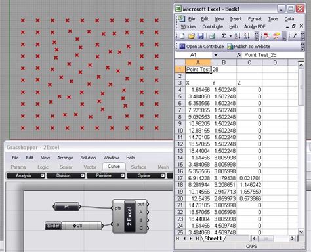Click the Grasshopper slider set to 28
311x252 pixels.
coord(74,226)
